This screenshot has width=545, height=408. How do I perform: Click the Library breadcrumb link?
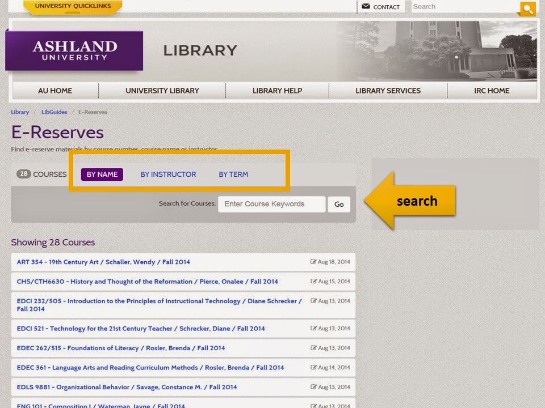20,112
